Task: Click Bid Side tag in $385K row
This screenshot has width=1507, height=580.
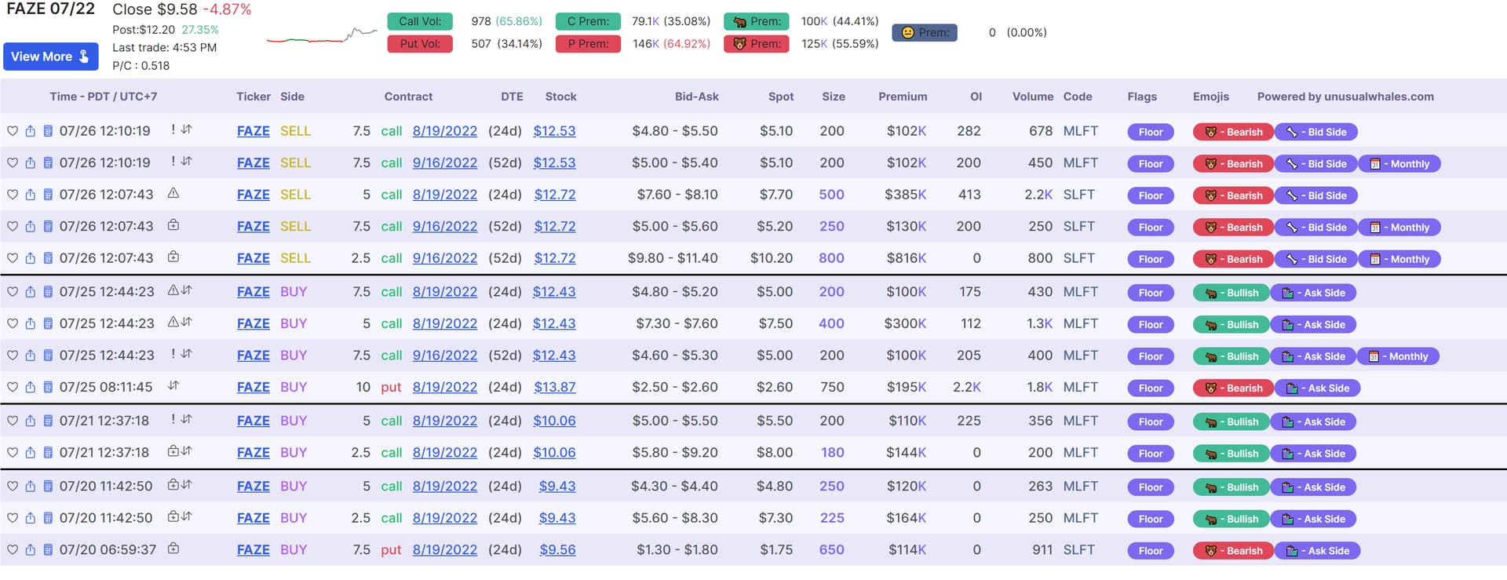Action: click(1316, 195)
